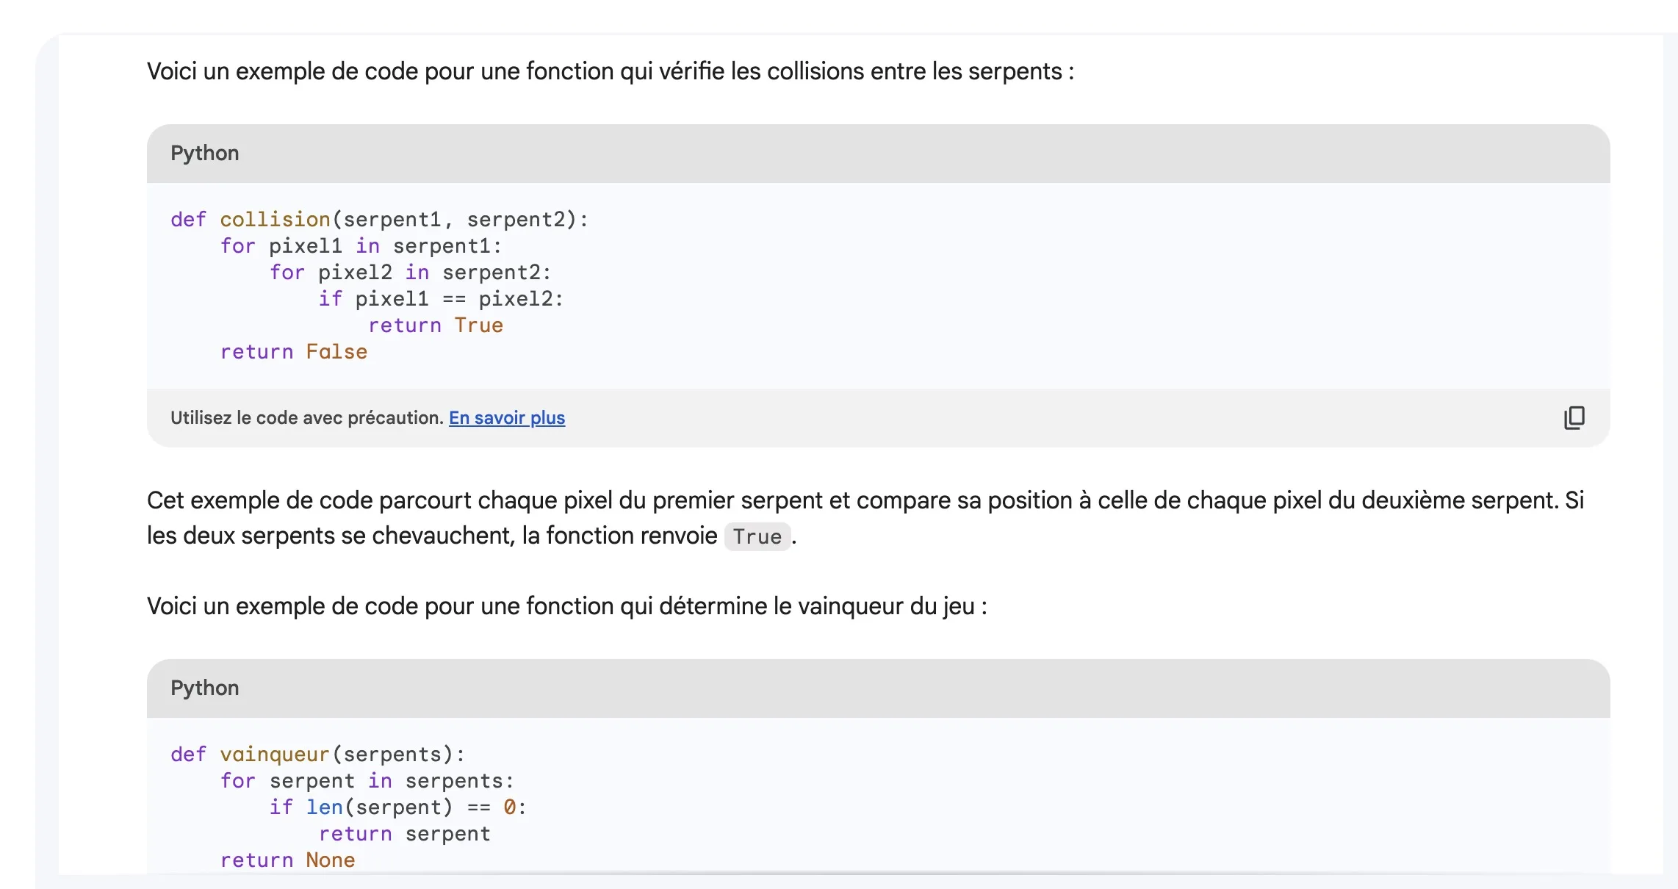Click the "def collision(serpent1, serpent2):" line
The image size is (1678, 889).
click(x=379, y=220)
